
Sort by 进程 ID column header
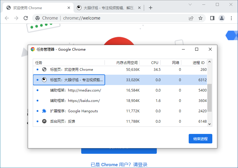tap(194, 63)
